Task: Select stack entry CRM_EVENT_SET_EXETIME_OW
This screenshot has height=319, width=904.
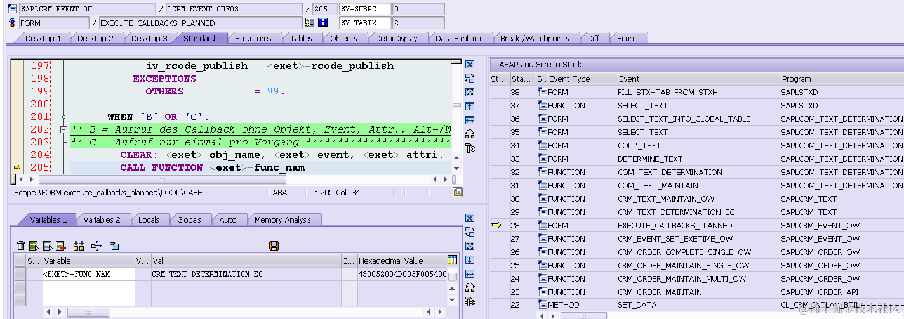Action: [675, 238]
